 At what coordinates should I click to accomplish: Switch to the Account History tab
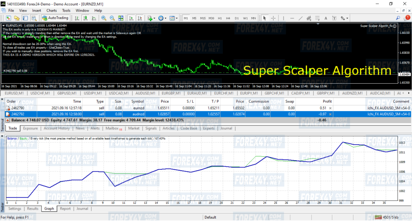tap(57, 128)
